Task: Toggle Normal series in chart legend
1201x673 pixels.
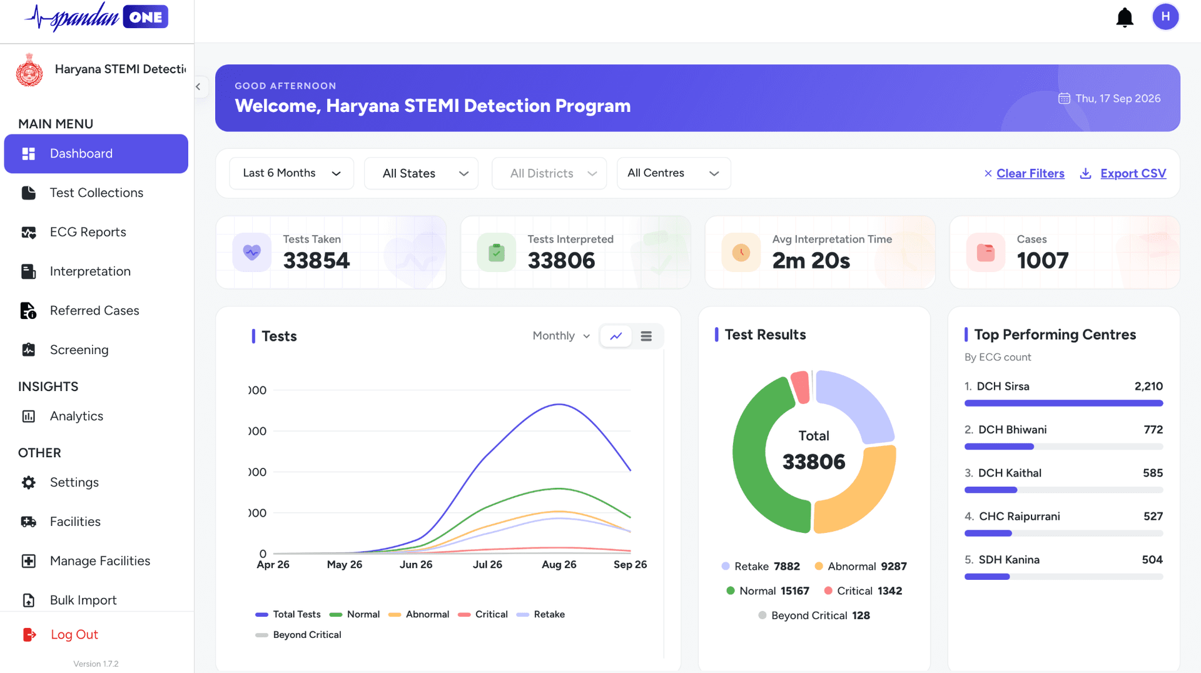Action: point(355,614)
